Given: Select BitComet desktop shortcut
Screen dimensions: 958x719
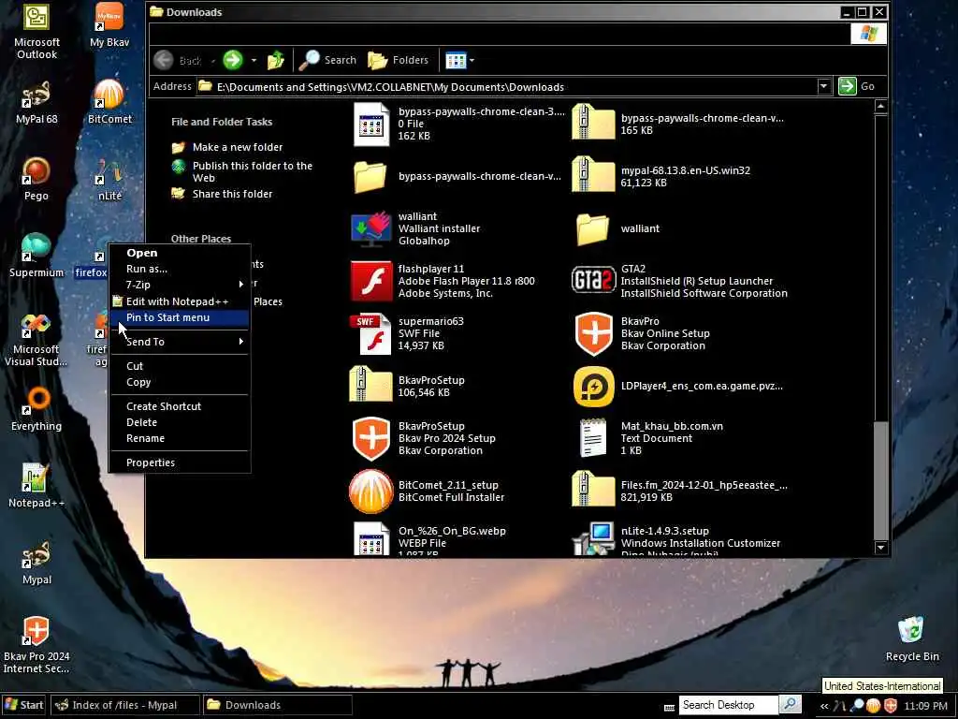Looking at the screenshot, I should pyautogui.click(x=109, y=102).
